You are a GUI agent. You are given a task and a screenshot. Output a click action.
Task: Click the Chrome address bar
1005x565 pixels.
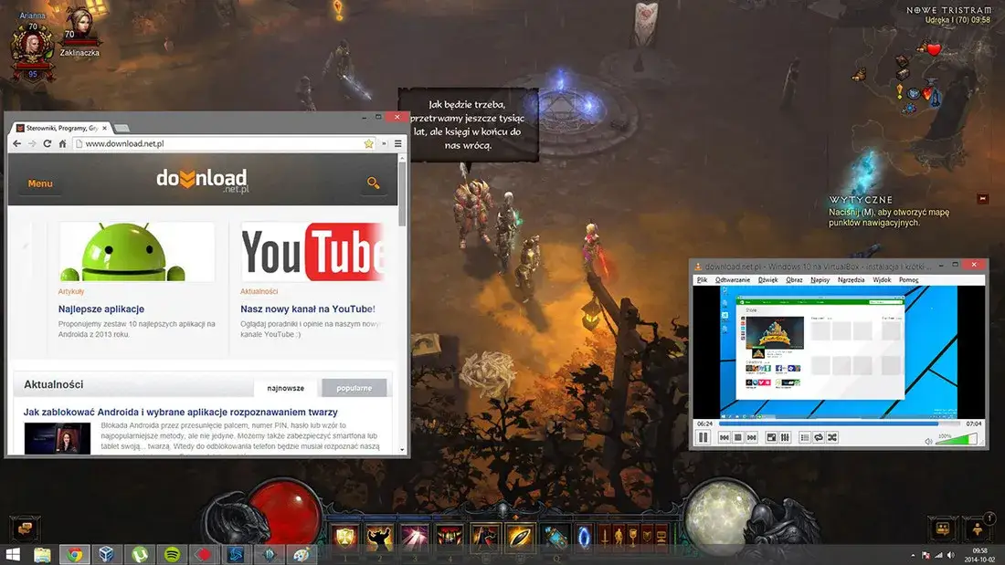[219, 144]
